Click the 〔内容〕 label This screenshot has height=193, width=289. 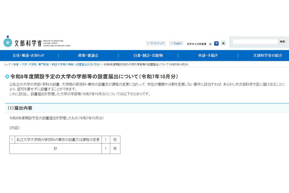tap(14, 128)
